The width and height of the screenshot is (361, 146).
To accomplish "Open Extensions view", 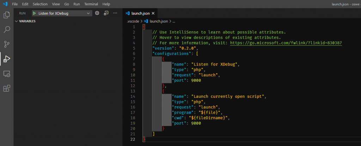I will [x=7, y=88].
